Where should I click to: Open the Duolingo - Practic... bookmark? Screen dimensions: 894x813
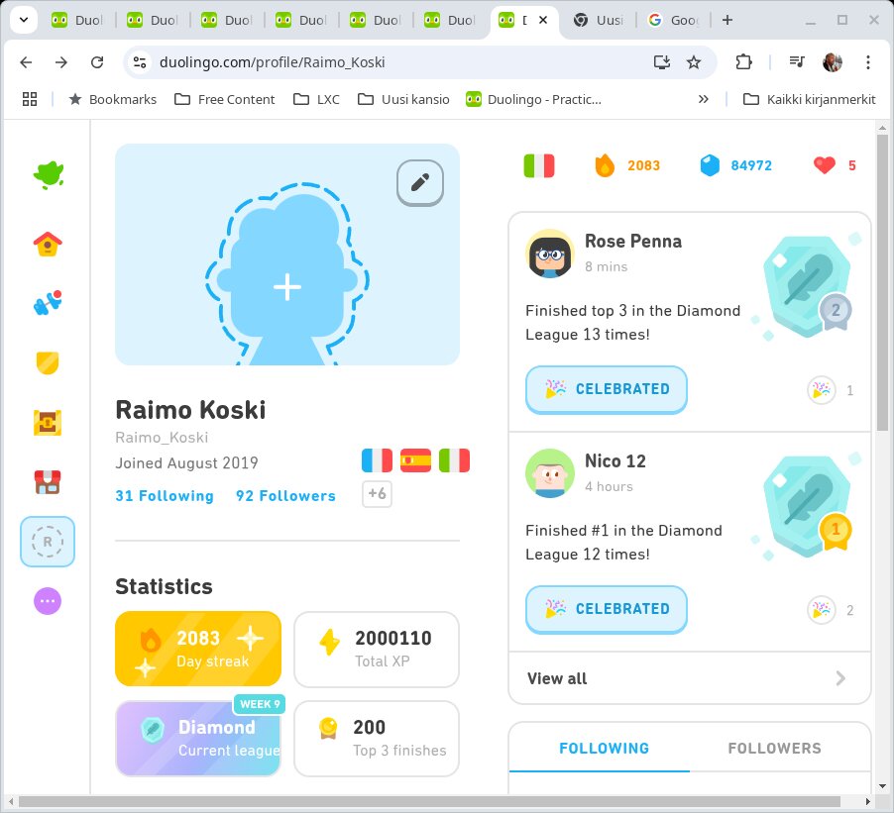click(533, 99)
